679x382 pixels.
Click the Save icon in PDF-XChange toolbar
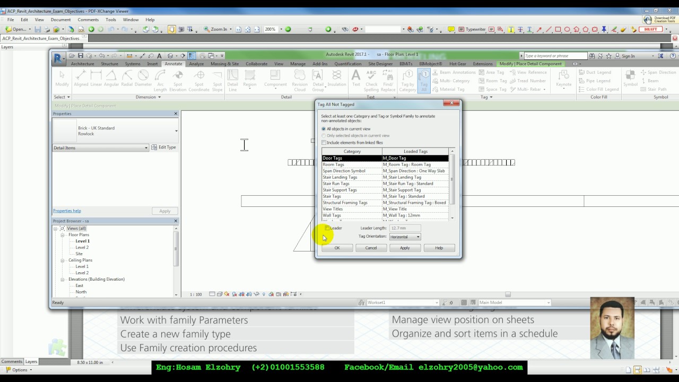coord(38,29)
